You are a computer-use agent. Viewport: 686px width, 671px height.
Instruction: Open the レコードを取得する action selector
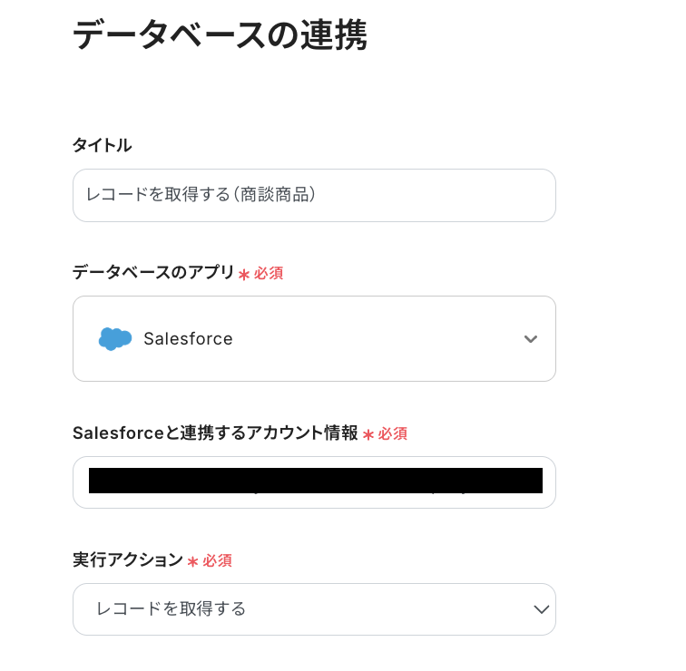tap(171, 608)
